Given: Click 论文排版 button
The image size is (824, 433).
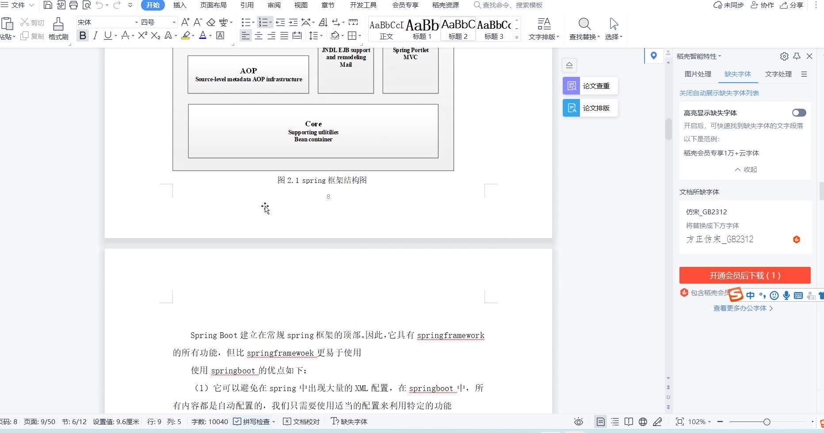Looking at the screenshot, I should tap(590, 108).
